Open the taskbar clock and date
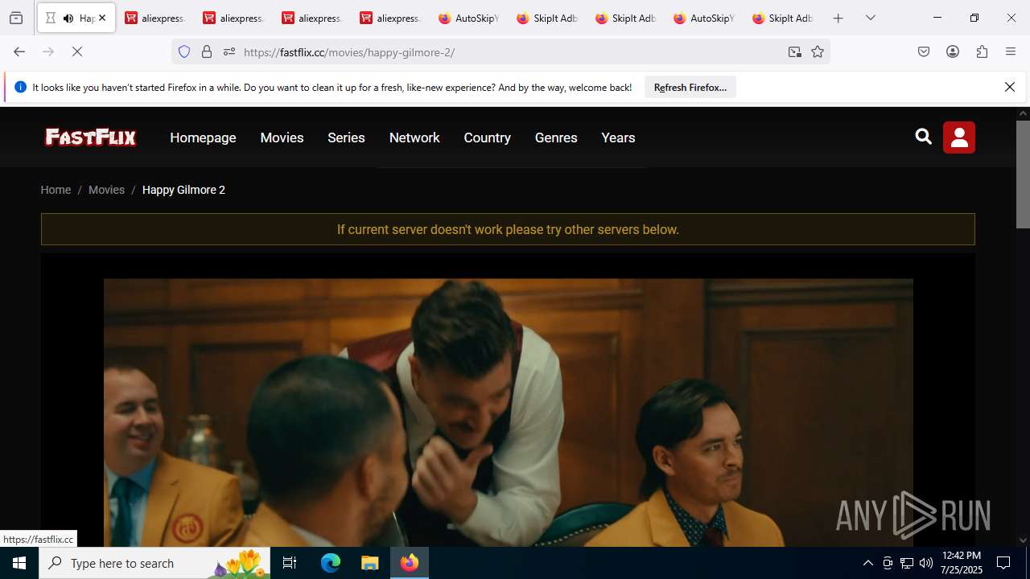The height and width of the screenshot is (579, 1030). coord(961,563)
